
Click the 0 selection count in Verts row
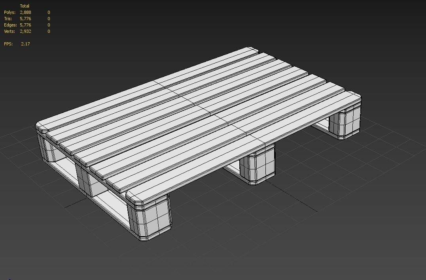[x=49, y=31]
